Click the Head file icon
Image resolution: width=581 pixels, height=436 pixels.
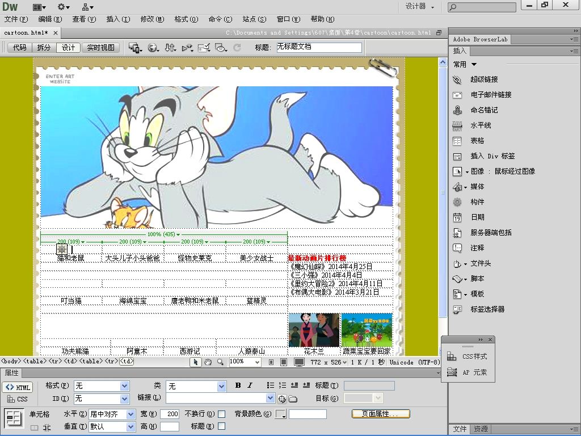(457, 263)
